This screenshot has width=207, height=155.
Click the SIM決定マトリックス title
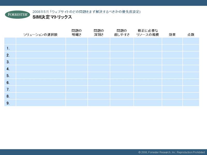[52, 17]
